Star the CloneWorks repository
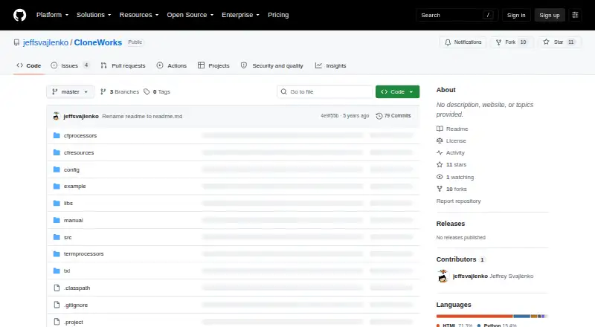The height and width of the screenshot is (327, 595). (559, 42)
